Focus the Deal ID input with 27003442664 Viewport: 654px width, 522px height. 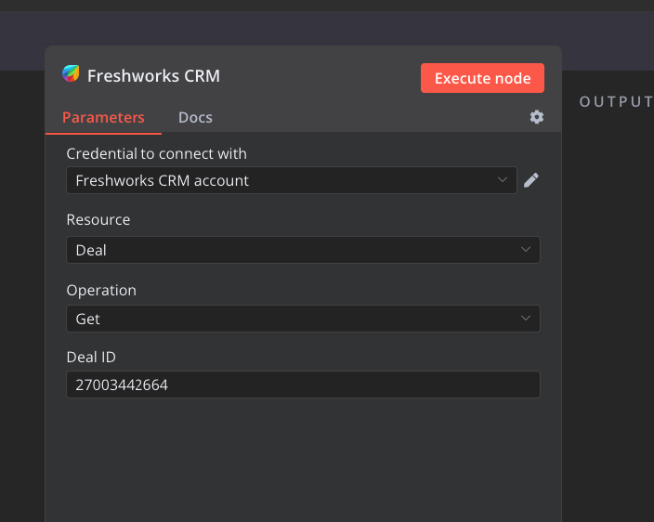coord(303,385)
